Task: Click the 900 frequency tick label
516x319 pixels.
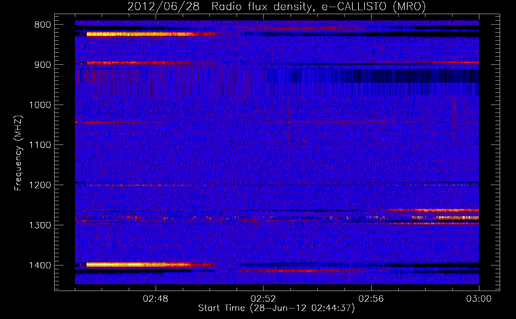Action: pos(42,65)
